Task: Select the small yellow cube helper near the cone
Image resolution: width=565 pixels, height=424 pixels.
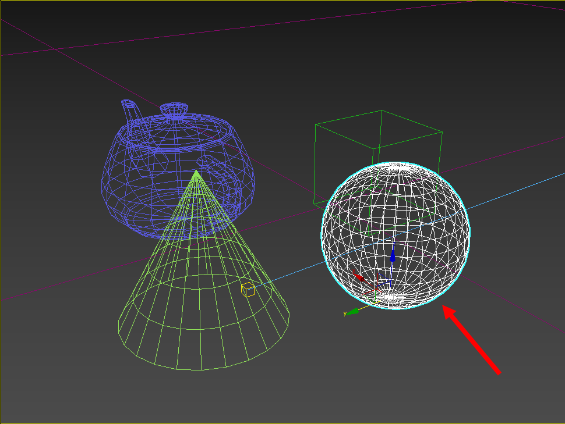Action: coord(248,290)
